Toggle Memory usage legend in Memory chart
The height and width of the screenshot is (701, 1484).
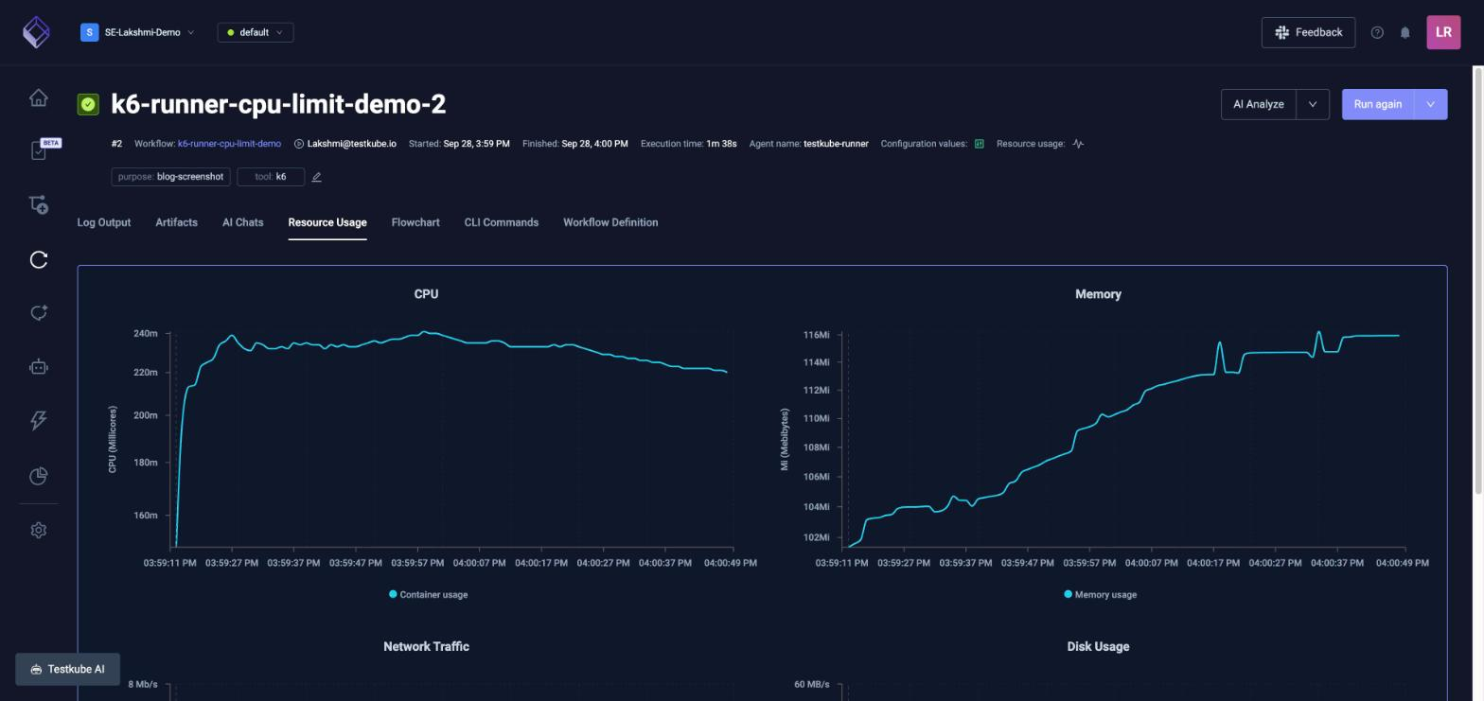click(x=1100, y=595)
